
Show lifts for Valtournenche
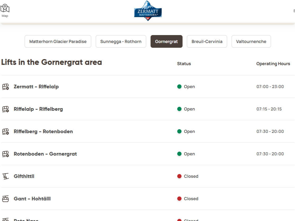(x=251, y=41)
